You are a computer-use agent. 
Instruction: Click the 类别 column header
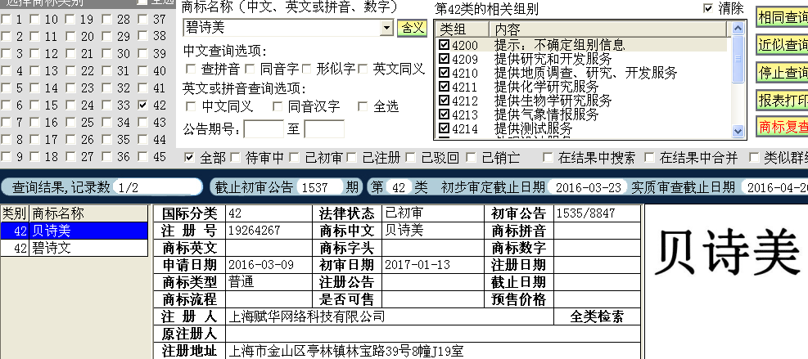pos(15,213)
